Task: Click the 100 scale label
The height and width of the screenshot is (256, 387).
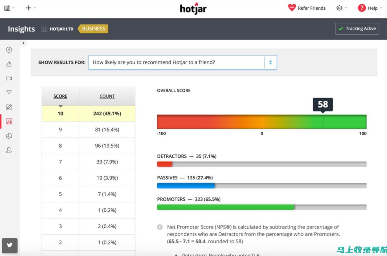Action: pos(363,133)
